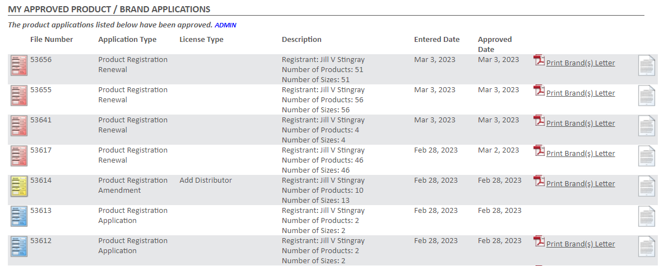
Task: Click the PDF icon in row 53655
Action: 539,91
